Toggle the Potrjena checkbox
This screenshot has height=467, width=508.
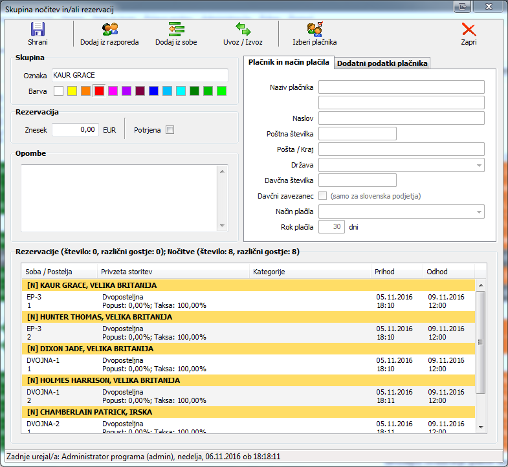coord(170,130)
